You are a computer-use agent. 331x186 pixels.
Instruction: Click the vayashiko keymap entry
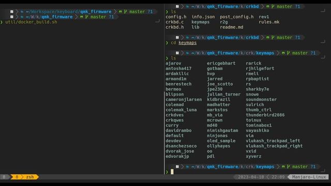click(258, 131)
